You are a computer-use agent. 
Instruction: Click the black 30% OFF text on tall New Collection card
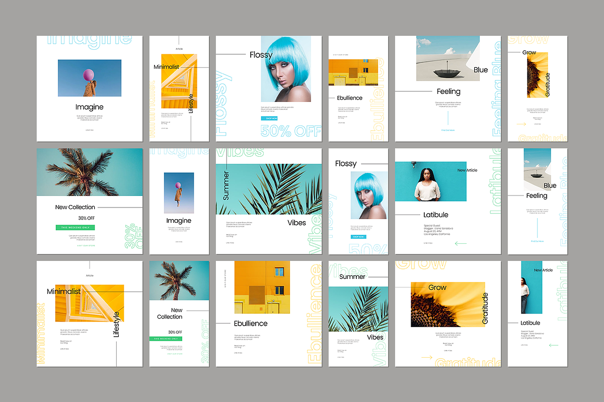(x=175, y=332)
